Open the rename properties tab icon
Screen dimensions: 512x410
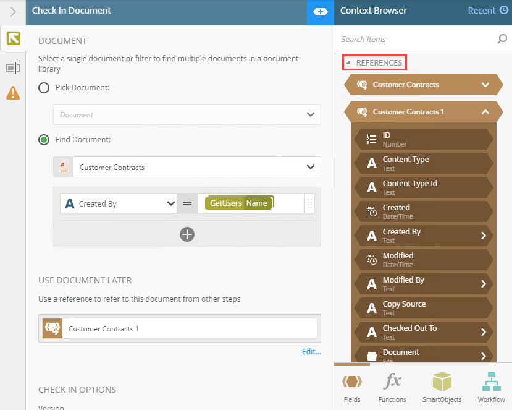13,68
